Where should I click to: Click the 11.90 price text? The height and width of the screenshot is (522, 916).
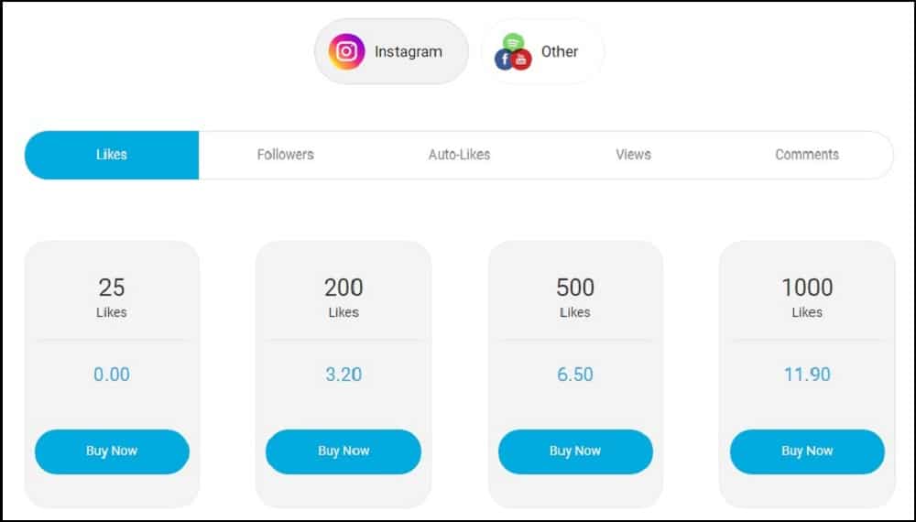click(807, 375)
